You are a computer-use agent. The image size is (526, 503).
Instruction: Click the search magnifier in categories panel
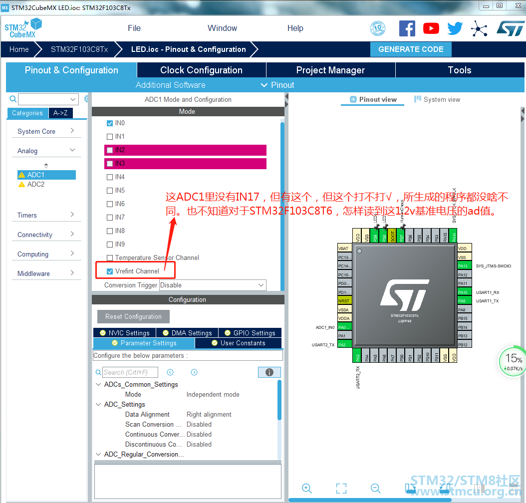click(13, 99)
